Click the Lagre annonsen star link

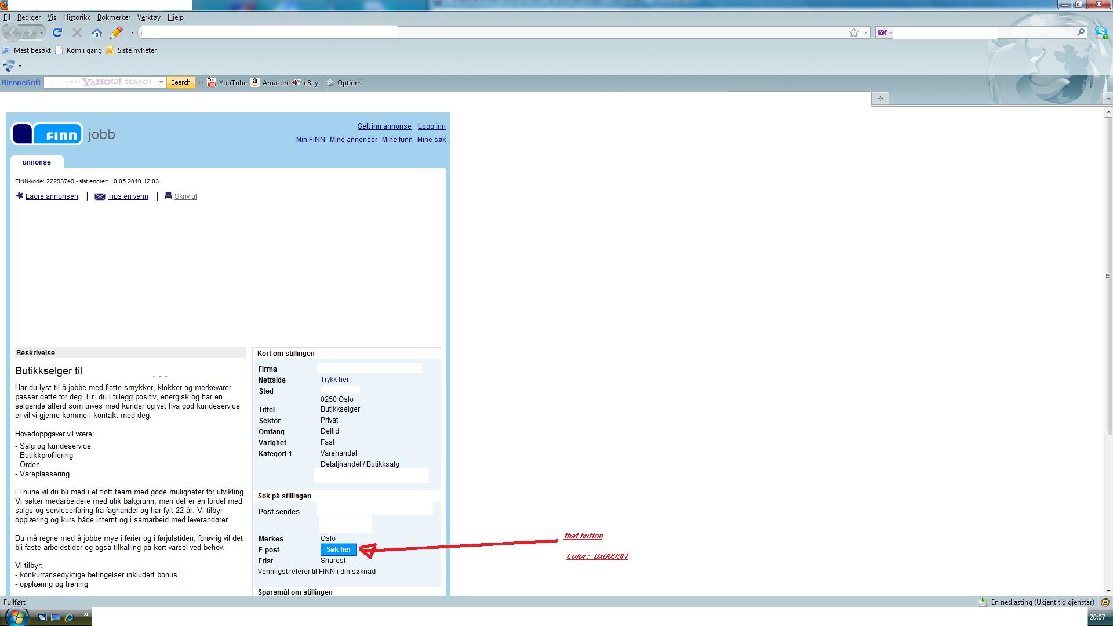[x=47, y=196]
